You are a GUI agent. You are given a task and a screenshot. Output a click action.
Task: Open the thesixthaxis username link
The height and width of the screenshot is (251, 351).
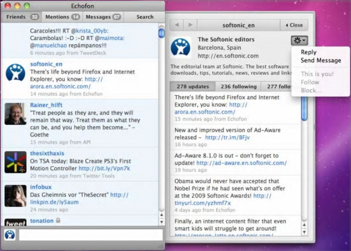point(47,153)
